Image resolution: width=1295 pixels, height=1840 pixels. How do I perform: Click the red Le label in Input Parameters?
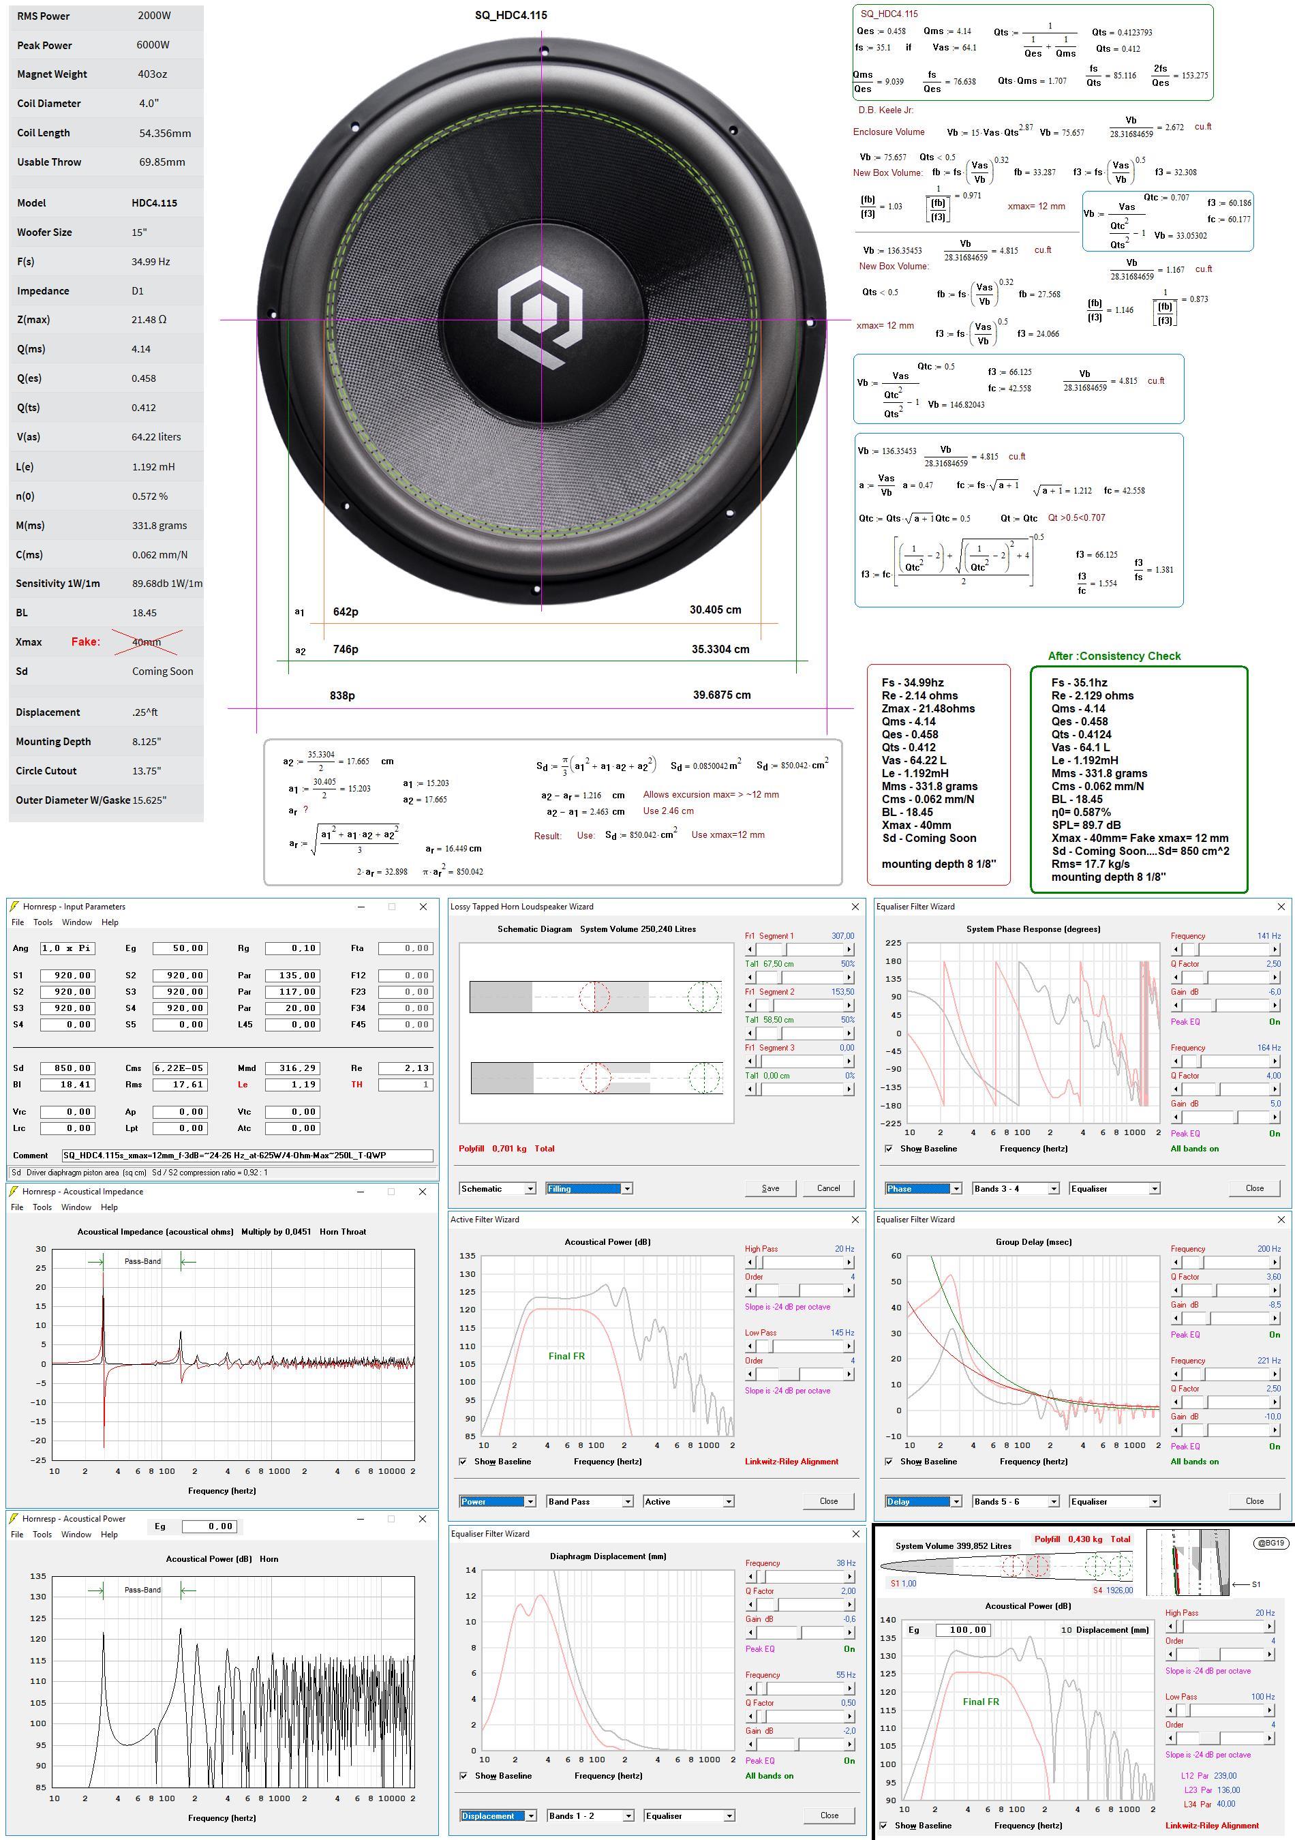242,1084
